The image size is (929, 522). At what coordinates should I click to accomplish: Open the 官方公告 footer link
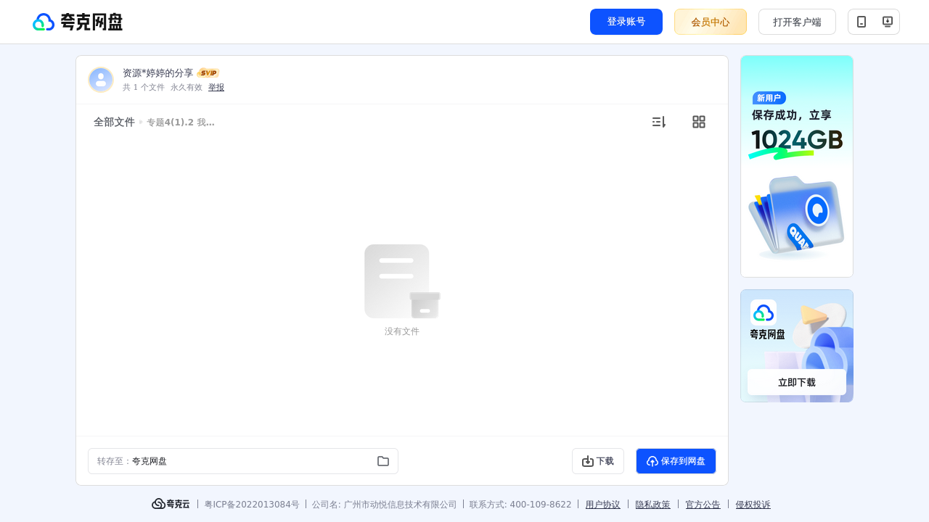pyautogui.click(x=703, y=505)
